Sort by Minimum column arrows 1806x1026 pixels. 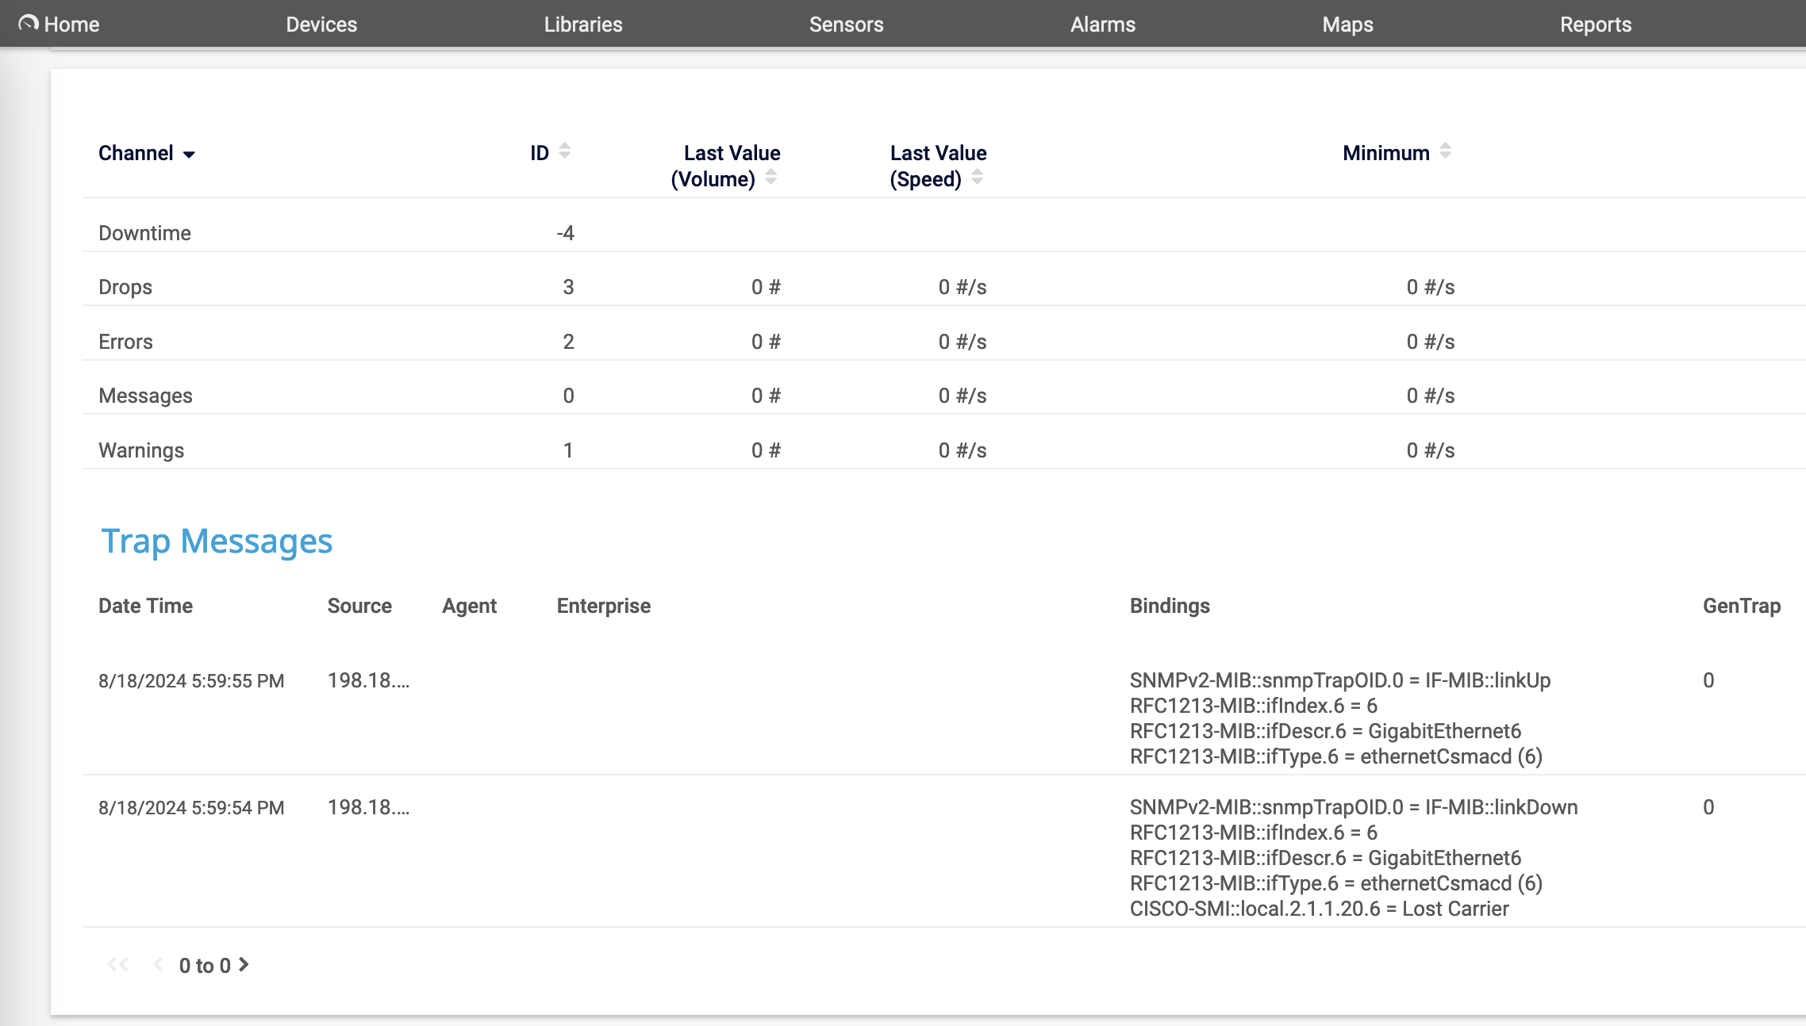[1445, 151]
